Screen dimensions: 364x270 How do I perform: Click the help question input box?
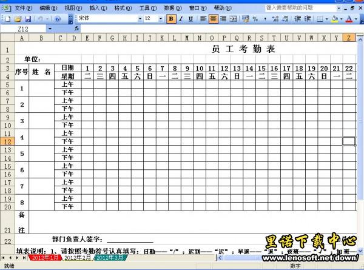pyautogui.click(x=301, y=8)
